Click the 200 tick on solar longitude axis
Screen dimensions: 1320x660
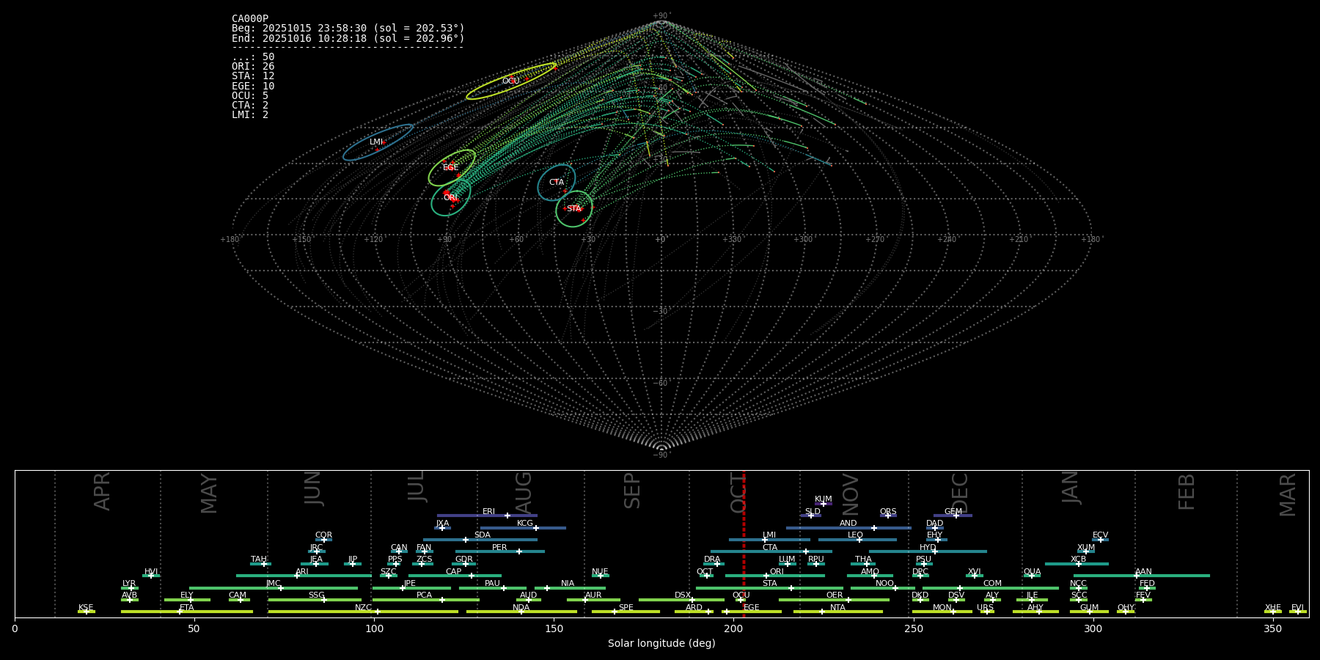pyautogui.click(x=733, y=628)
